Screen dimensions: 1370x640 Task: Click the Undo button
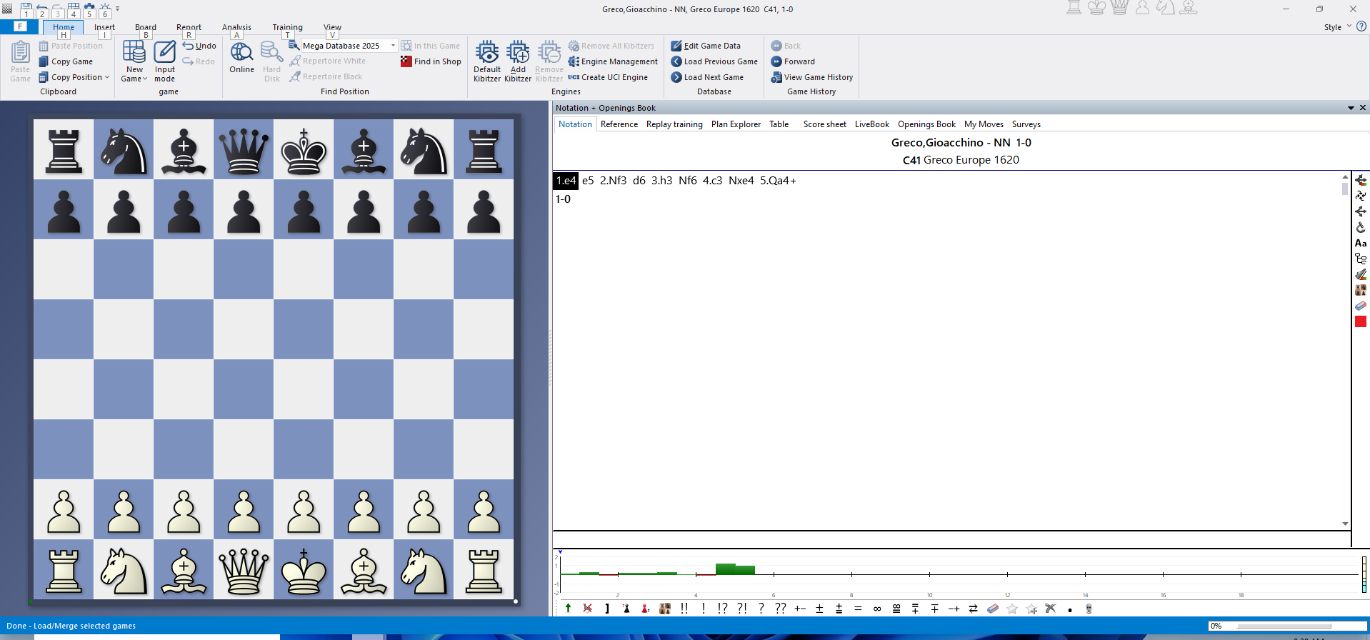(199, 46)
